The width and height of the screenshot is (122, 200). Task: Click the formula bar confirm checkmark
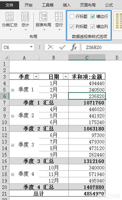point(62,47)
